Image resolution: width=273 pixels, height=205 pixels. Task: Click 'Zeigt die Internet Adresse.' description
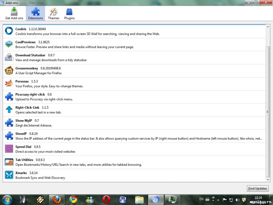click(34, 125)
